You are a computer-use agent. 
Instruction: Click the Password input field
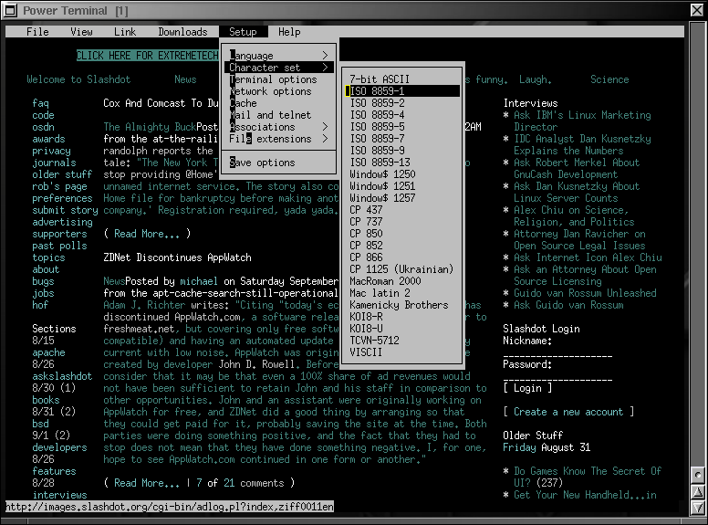click(557, 376)
